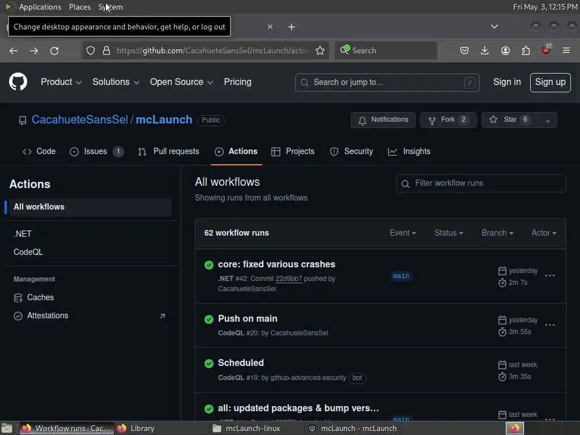The height and width of the screenshot is (435, 580).
Task: Click the uBlock Origin extension icon
Action: click(546, 50)
